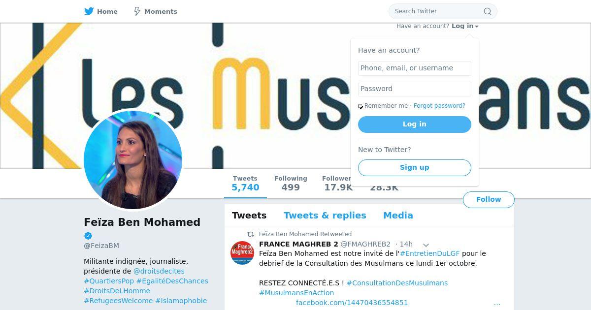
Task: Follow Feïza Ben Mohamed
Action: coord(489,199)
